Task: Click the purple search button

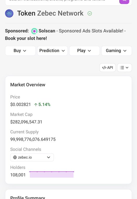Action: tap(124, 1)
